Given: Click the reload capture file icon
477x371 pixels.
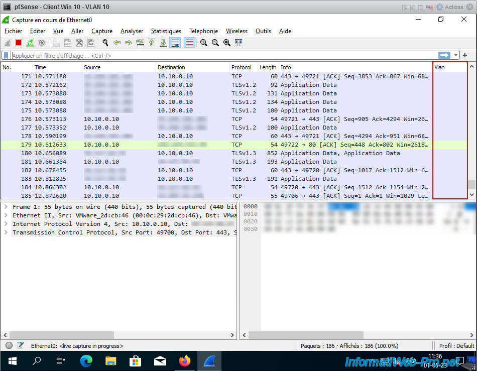Looking at the screenshot, I should (91, 43).
